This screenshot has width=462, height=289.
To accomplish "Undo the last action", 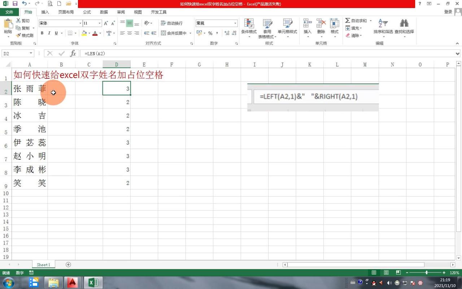I will [24, 4].
